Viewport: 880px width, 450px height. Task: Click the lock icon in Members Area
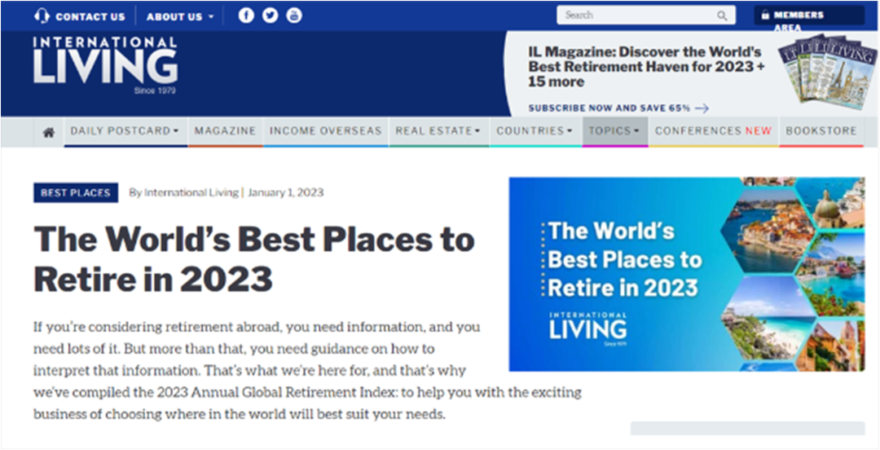click(x=765, y=15)
